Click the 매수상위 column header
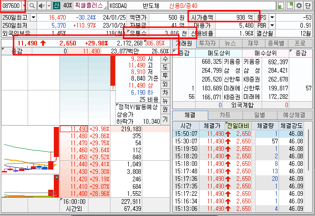This screenshot has height=216, width=315. click(x=265, y=53)
